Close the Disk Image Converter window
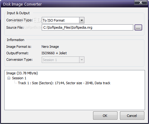 141,2
